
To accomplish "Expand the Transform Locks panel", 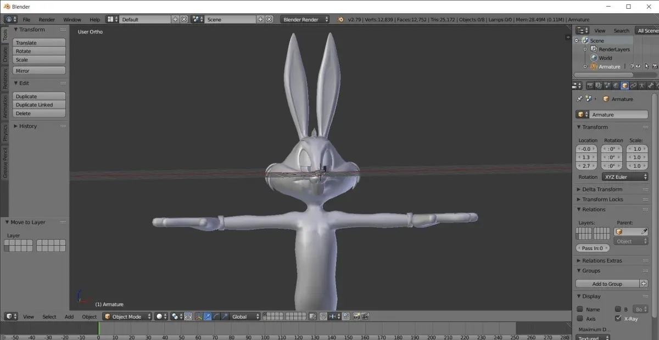I will point(602,199).
